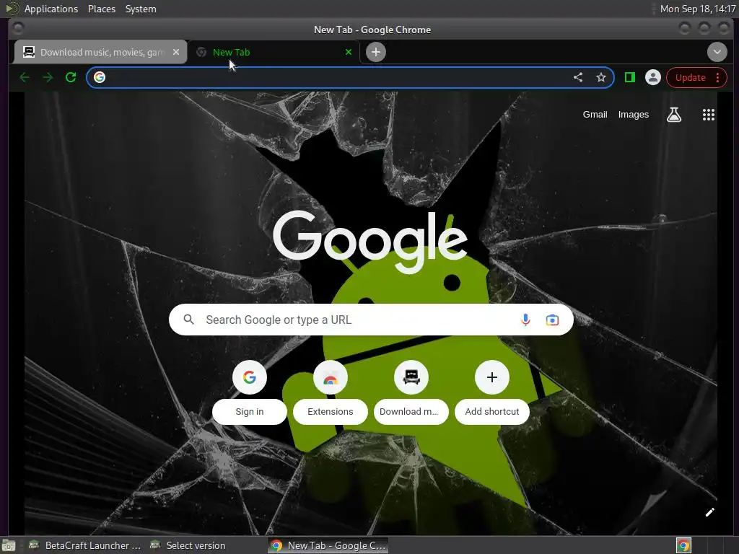The width and height of the screenshot is (739, 554).
Task: Click the magnifier icon in search box
Action: pos(188,320)
